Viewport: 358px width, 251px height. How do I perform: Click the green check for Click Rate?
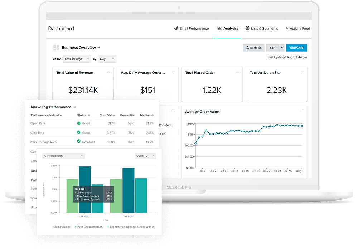79,132
